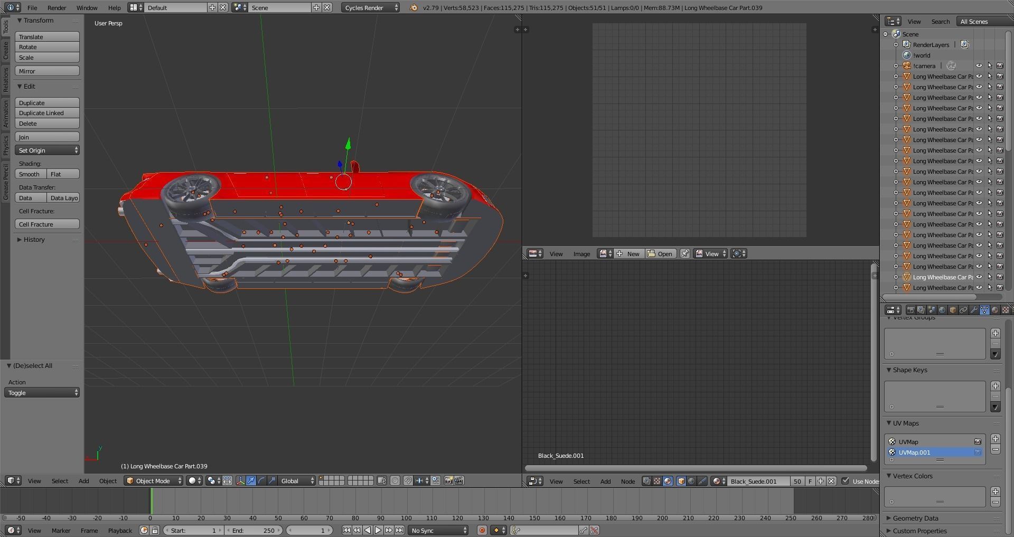The height and width of the screenshot is (537, 1014).
Task: Open the Cycles Render engine dropdown
Action: (370, 7)
